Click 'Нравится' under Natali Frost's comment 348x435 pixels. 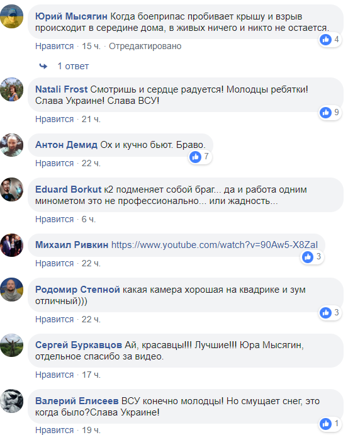[x=54, y=119]
